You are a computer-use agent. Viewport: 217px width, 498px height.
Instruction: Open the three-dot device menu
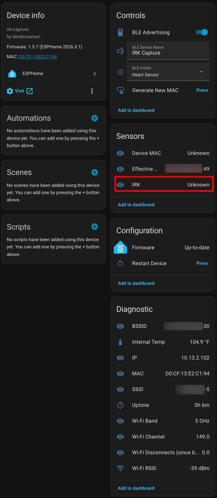92,91
